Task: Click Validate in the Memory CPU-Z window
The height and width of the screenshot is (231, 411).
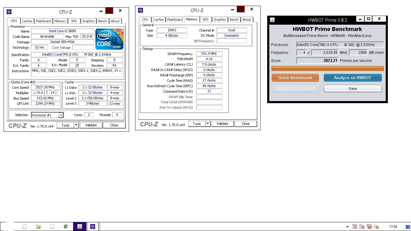Action: tap(223, 124)
